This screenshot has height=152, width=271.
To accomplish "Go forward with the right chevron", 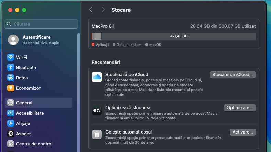I will 103,10.
